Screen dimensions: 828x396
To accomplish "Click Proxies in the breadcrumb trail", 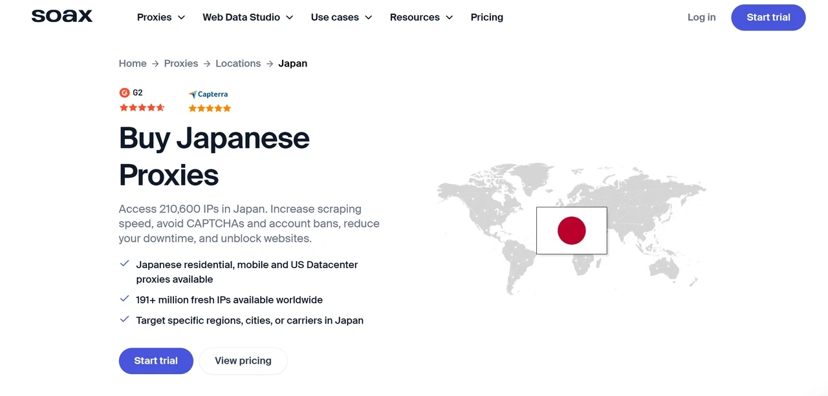I will pos(180,63).
